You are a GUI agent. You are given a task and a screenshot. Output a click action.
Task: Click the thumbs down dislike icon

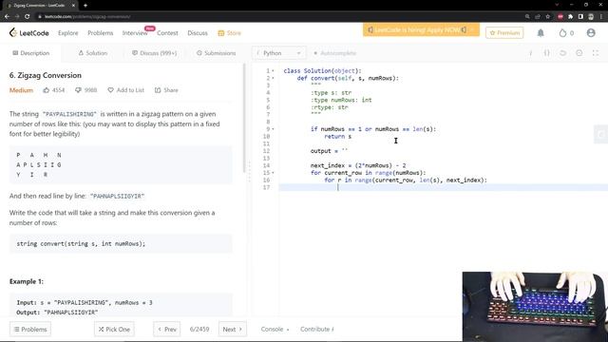pyautogui.click(x=78, y=90)
